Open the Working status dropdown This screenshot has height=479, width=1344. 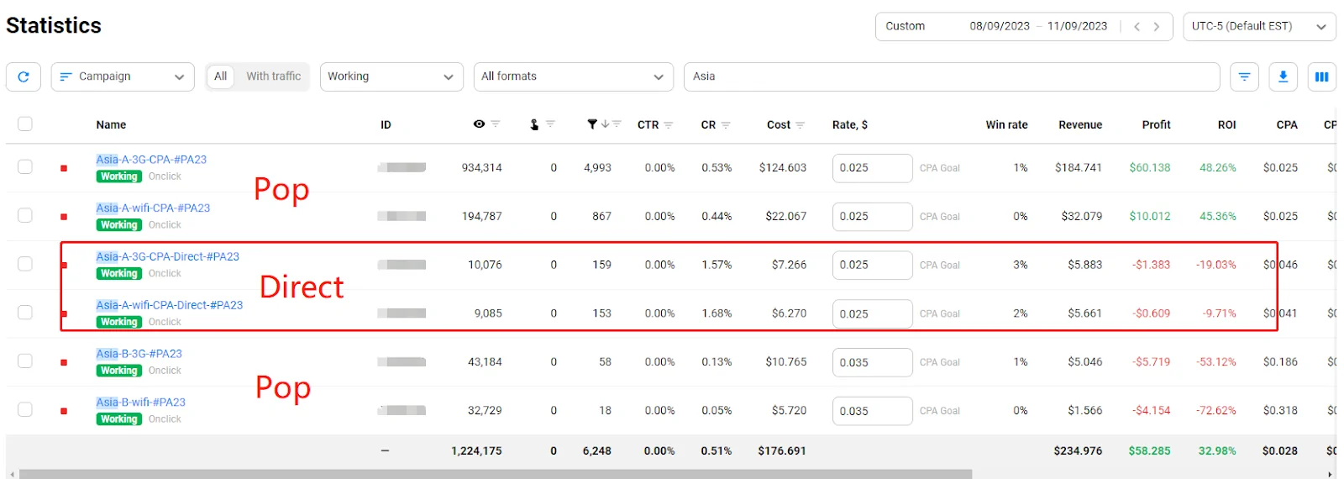pos(391,76)
